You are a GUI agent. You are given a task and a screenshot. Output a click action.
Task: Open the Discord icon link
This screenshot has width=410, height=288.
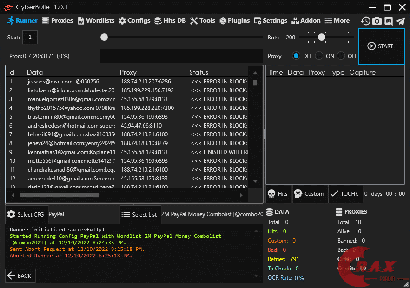tap(389, 21)
